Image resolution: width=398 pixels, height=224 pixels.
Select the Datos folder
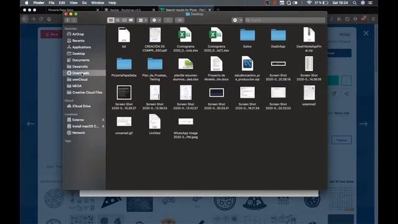[248, 35]
